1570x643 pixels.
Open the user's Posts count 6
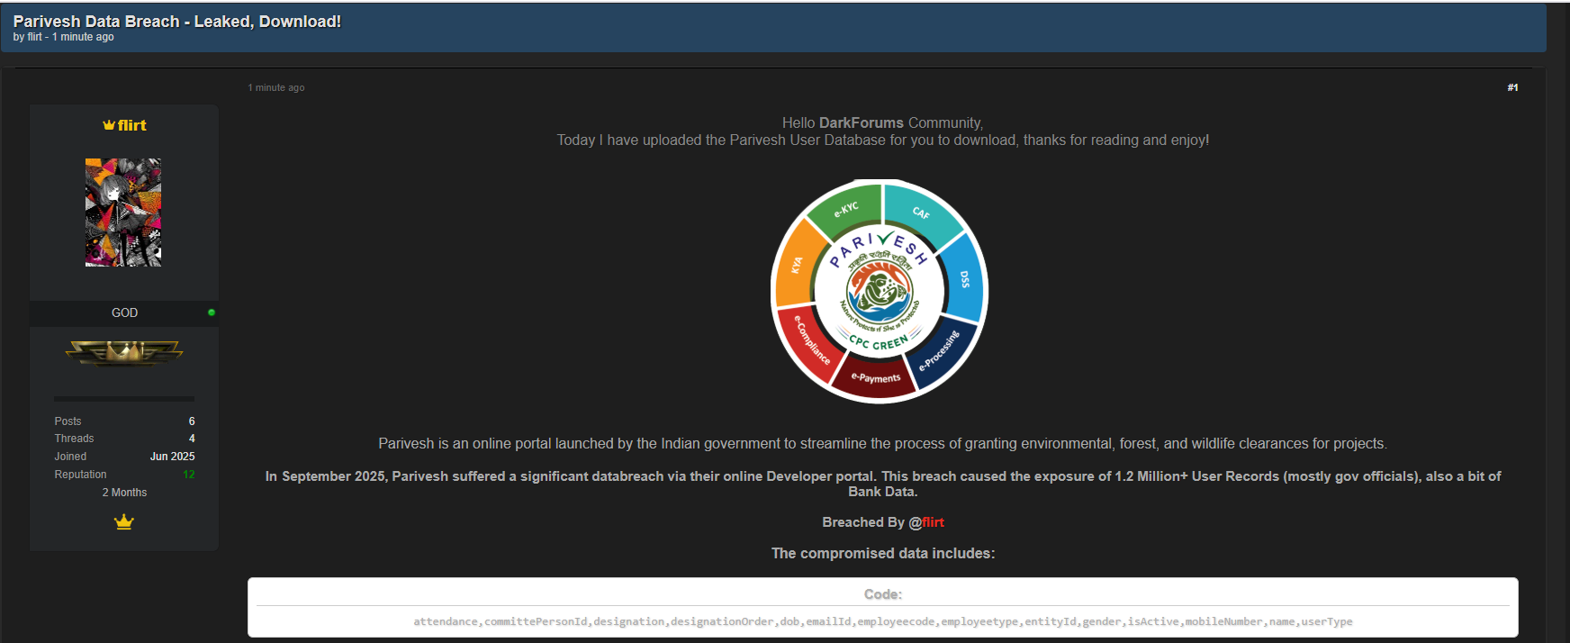point(191,421)
